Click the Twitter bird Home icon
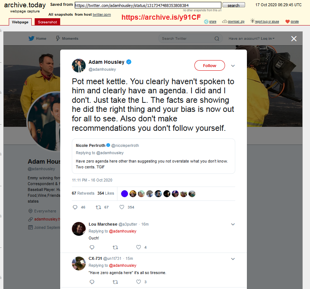Screen dimensions: 310x289 31,38
